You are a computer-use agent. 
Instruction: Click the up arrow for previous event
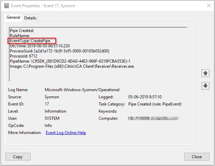(x=205, y=73)
